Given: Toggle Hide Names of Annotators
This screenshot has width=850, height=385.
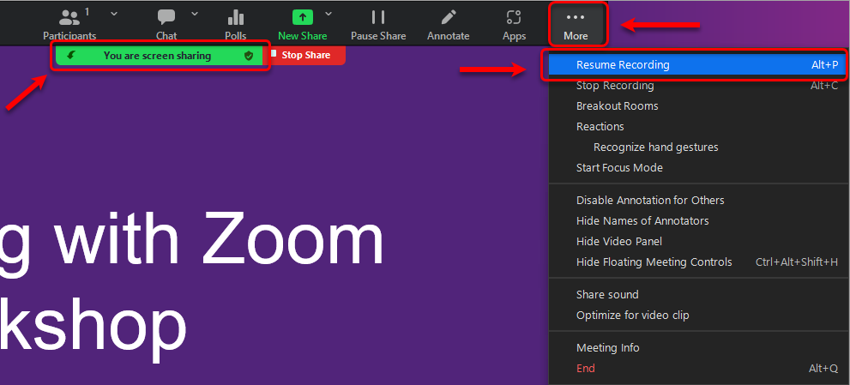Looking at the screenshot, I should pos(696,221).
